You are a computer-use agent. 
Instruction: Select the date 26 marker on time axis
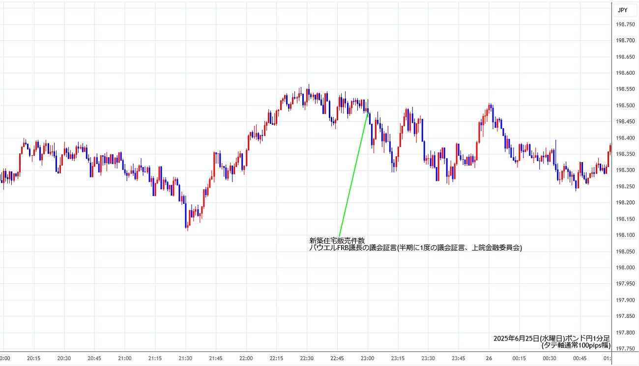pos(489,359)
